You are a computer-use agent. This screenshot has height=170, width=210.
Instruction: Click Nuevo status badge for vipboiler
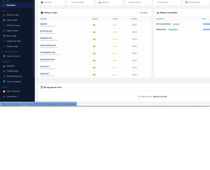click(134, 25)
